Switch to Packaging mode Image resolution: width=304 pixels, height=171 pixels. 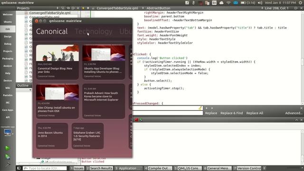pos(8,58)
